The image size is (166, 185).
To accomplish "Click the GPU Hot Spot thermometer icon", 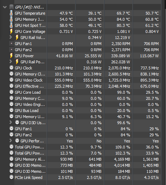I will tap(11, 25).
